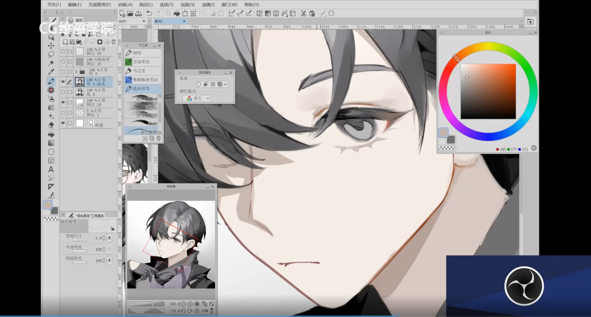Toggle brush size lock in tool property
591x317 pixels.
pyautogui.click(x=112, y=228)
